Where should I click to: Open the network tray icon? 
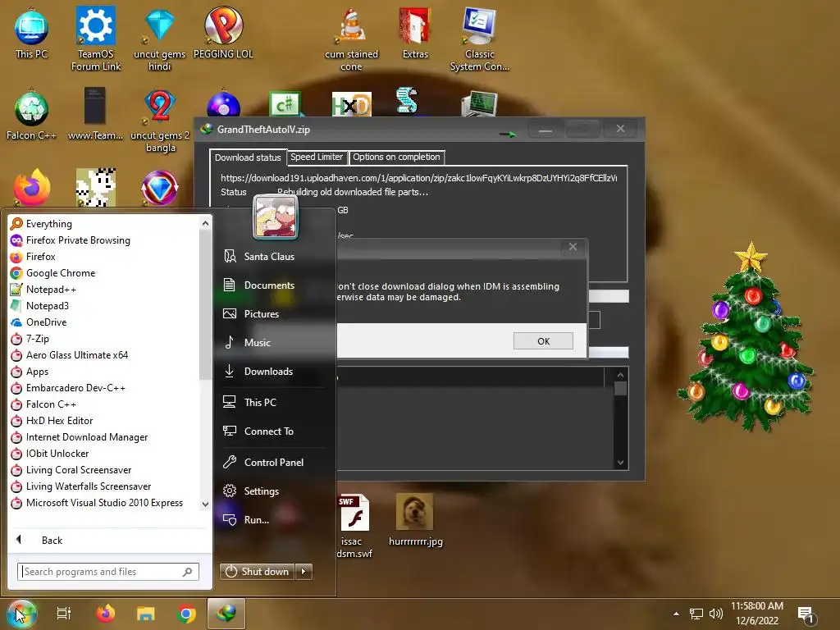696,614
